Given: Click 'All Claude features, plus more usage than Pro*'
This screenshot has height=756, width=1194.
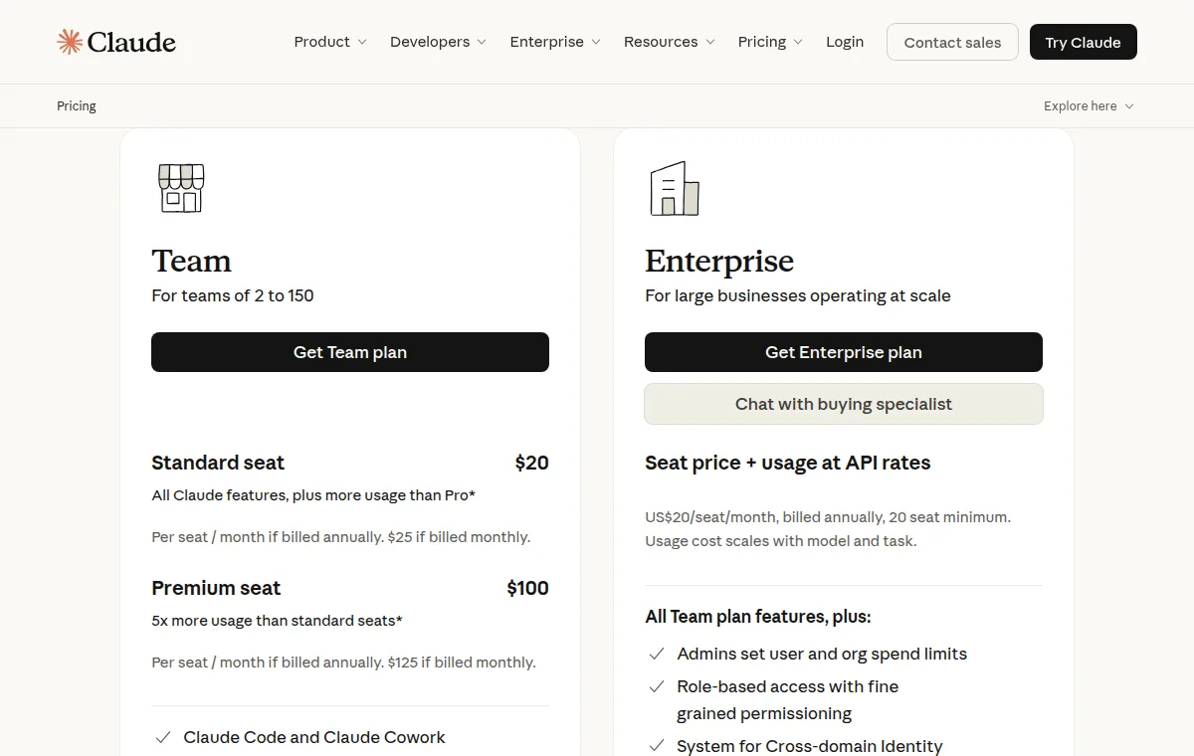Looking at the screenshot, I should pos(313,495).
